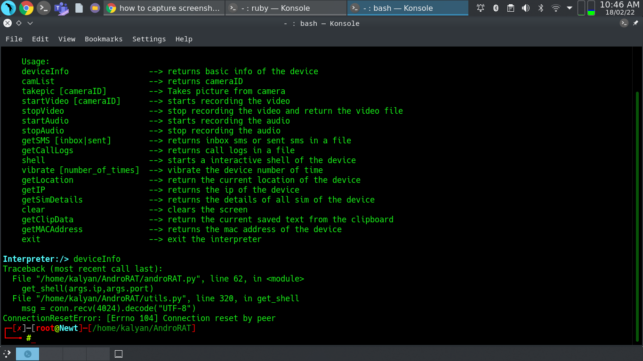Click the 'getMACAddress' command text

pyautogui.click(x=52, y=229)
